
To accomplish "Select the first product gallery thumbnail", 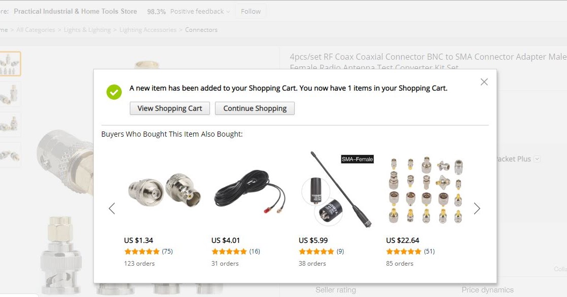I will click(10, 64).
